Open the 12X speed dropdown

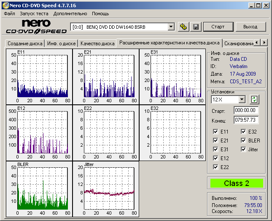tap(242, 99)
